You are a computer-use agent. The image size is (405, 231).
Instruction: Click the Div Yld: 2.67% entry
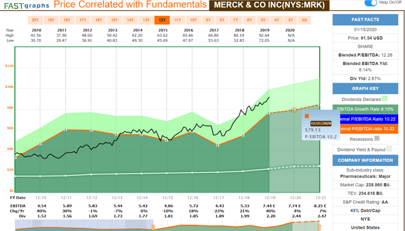coord(365,78)
